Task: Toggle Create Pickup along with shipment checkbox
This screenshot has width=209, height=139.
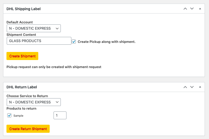Action: [x=74, y=42]
